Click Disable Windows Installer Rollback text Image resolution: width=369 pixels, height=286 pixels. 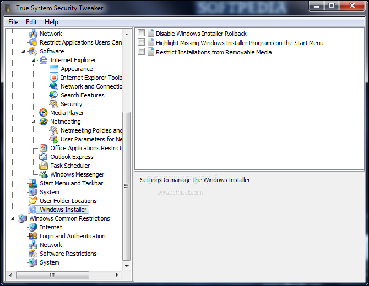tap(201, 34)
